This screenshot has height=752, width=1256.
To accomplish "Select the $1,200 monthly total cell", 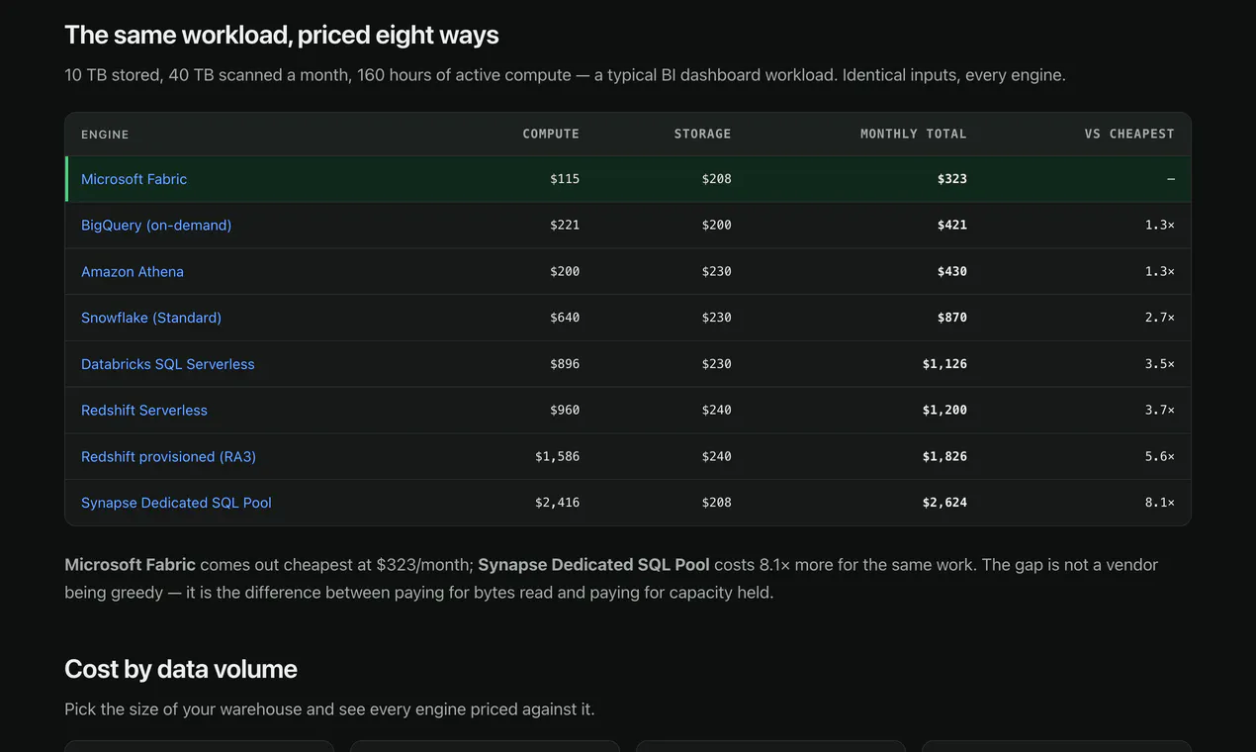I will pyautogui.click(x=944, y=410).
